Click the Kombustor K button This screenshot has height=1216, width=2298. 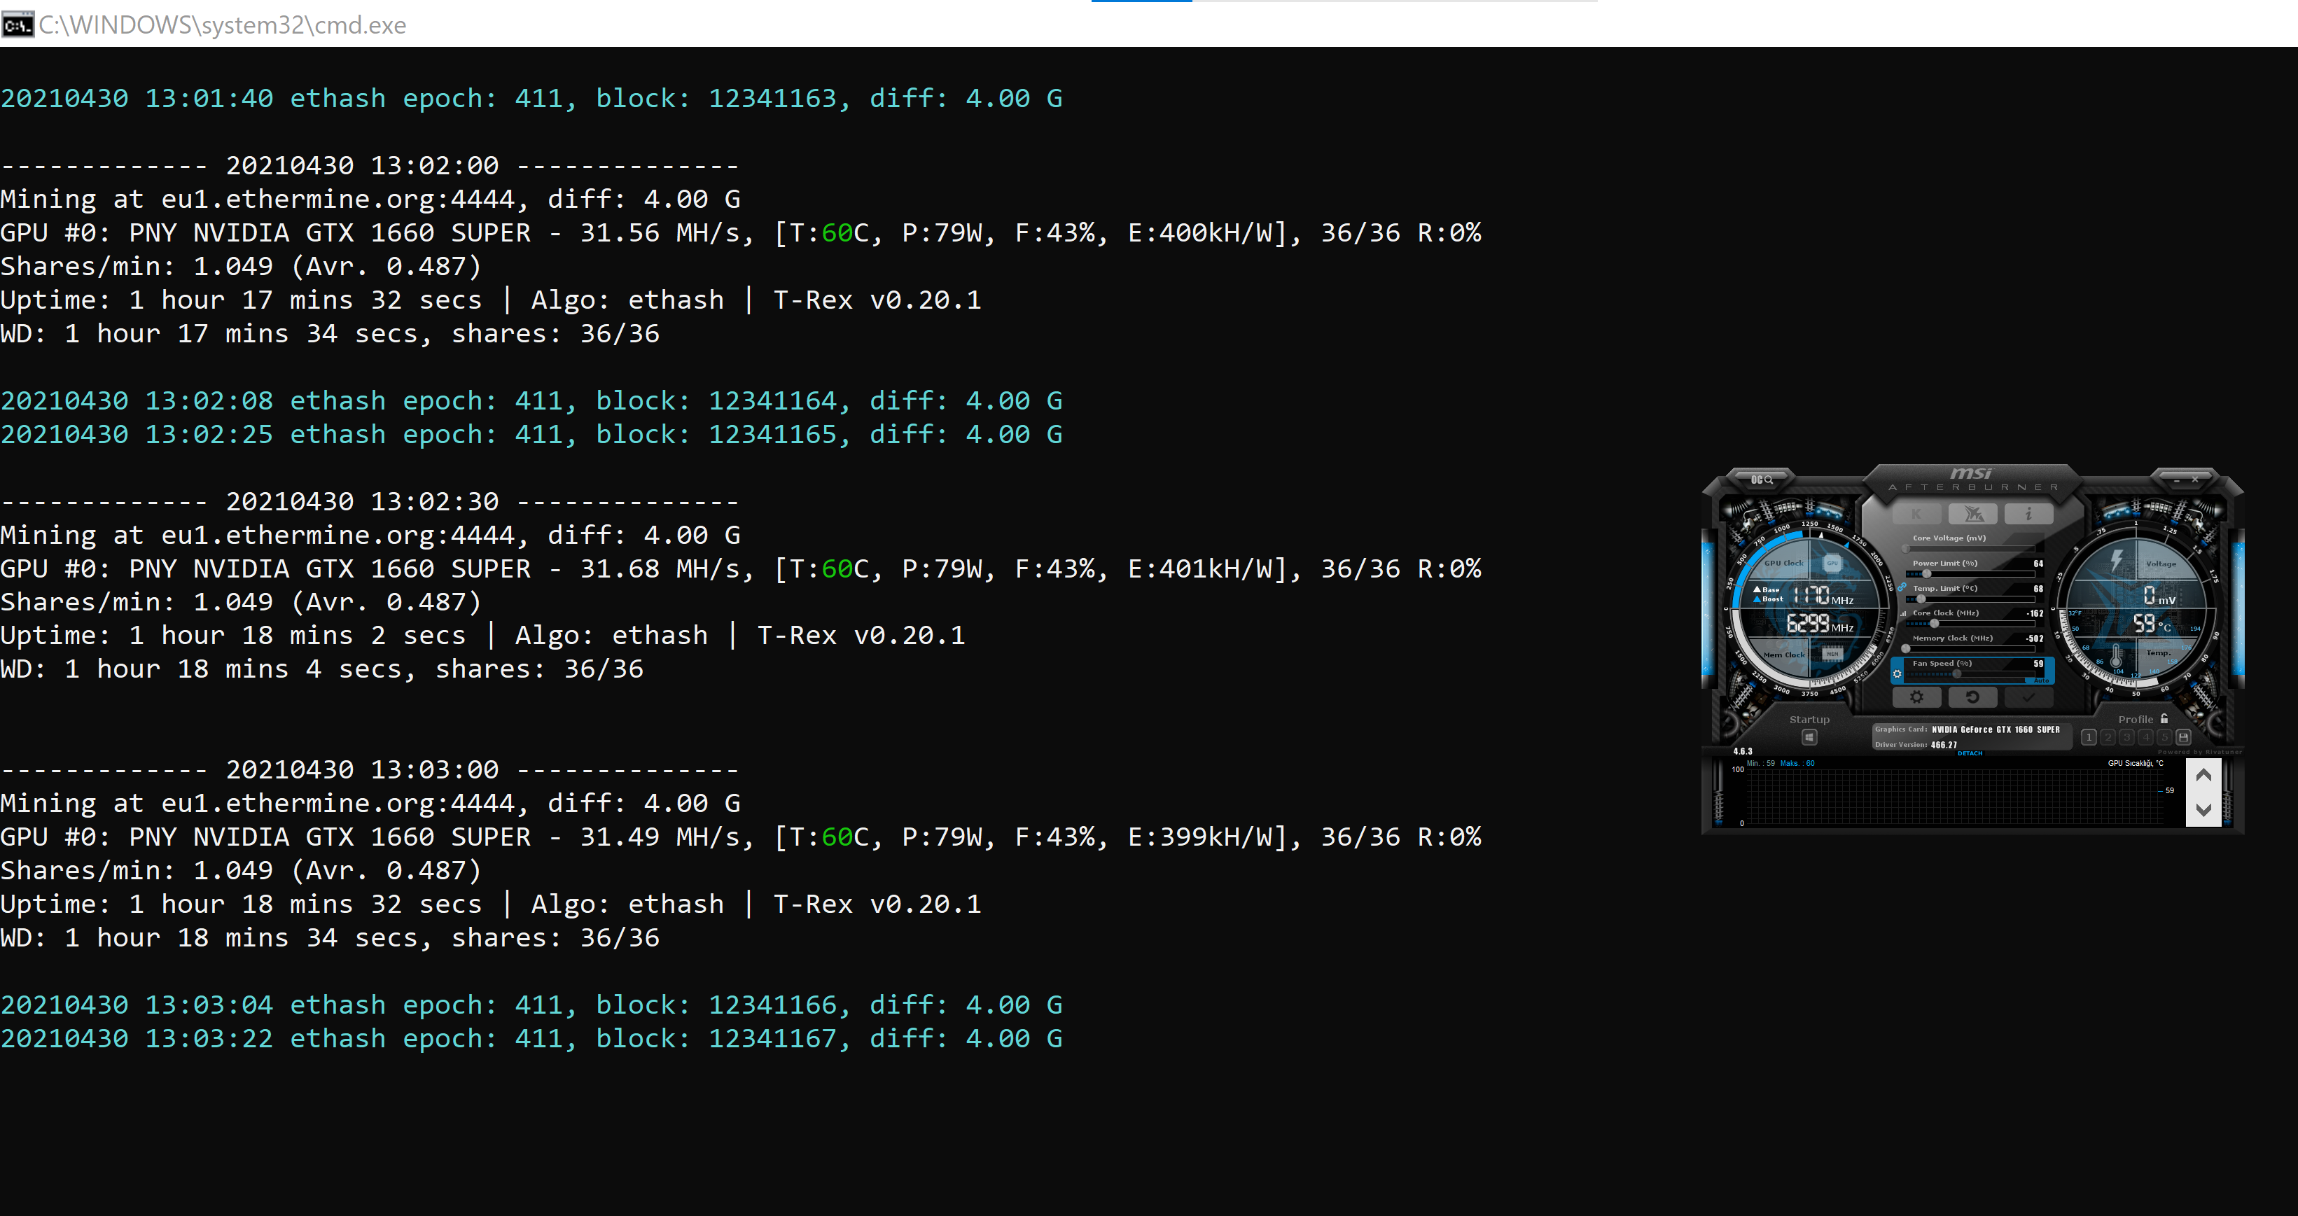tap(1917, 515)
